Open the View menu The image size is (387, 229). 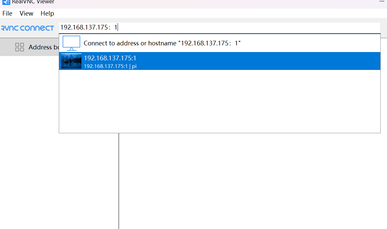(x=26, y=13)
